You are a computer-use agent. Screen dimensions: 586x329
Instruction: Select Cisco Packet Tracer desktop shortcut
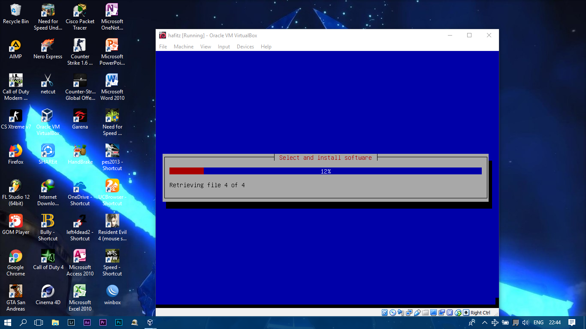pos(80,17)
